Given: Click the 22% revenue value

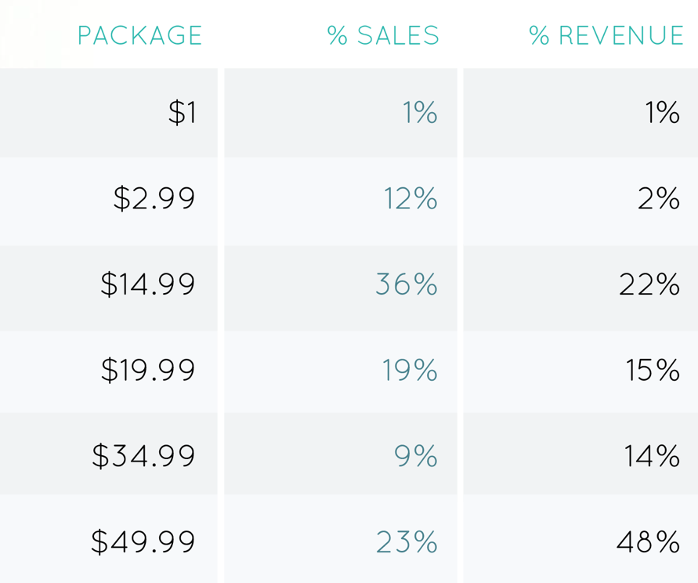Looking at the screenshot, I should click(649, 284).
